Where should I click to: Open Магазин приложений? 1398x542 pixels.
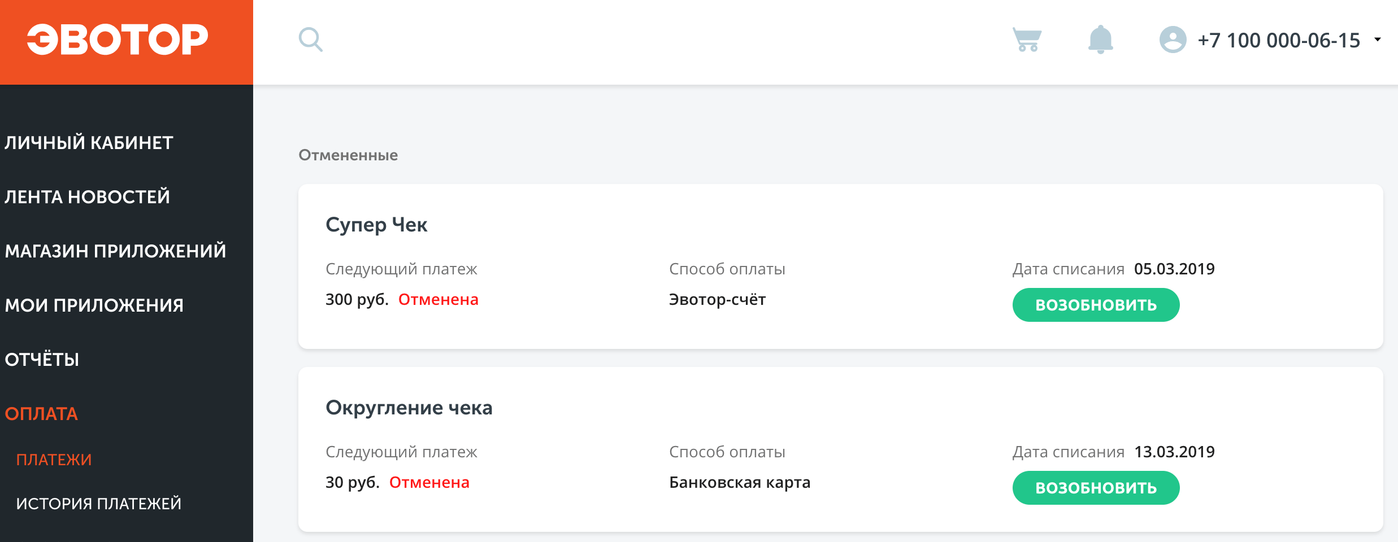(115, 251)
